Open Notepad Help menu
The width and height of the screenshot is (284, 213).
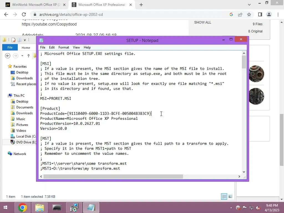(x=87, y=47)
